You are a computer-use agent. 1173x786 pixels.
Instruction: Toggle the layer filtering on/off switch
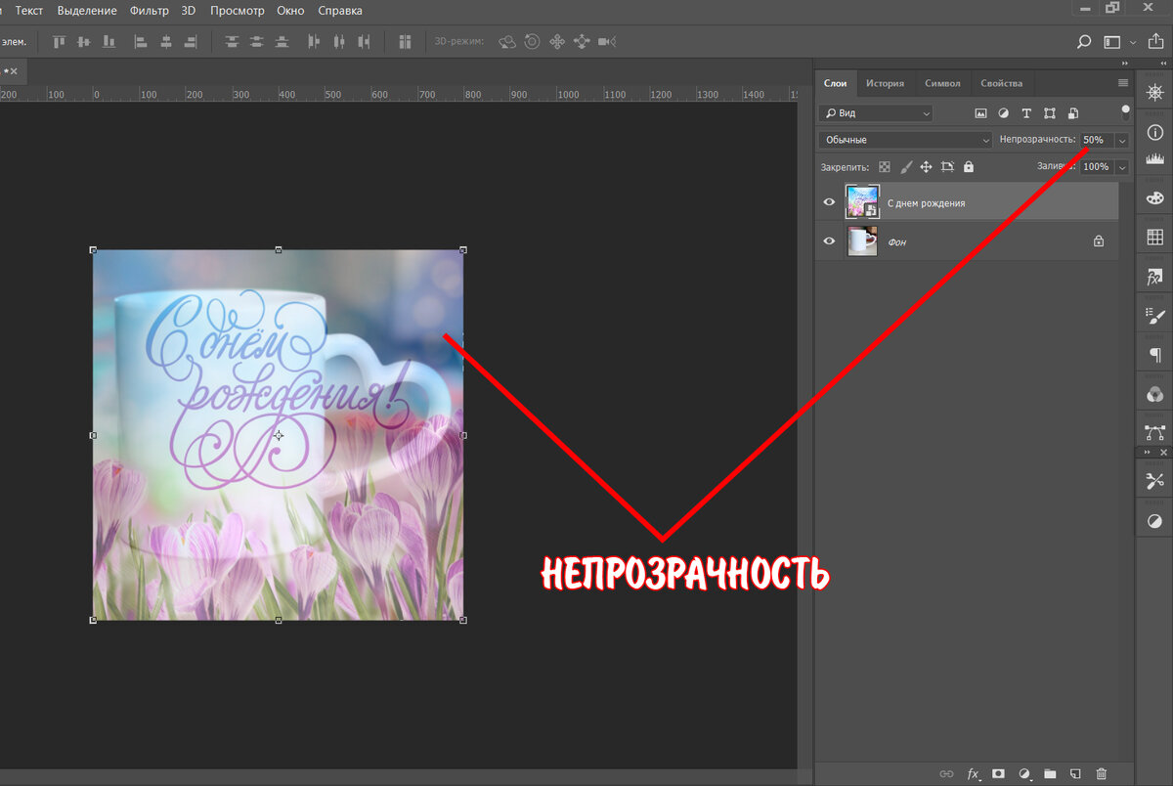click(x=1125, y=110)
